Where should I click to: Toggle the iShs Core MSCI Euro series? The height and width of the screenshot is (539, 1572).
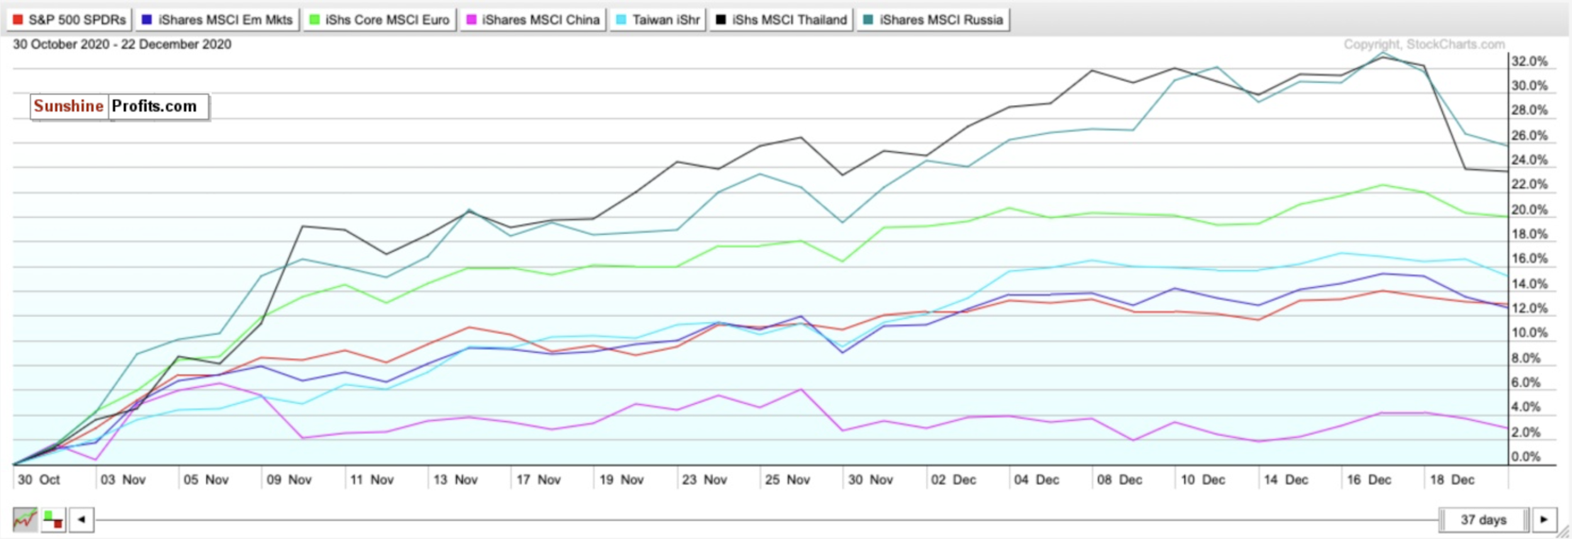pyautogui.click(x=380, y=19)
